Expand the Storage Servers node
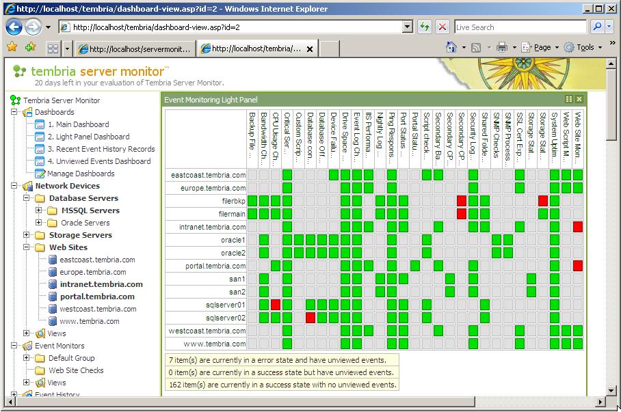This screenshot has width=621, height=412. pos(26,234)
